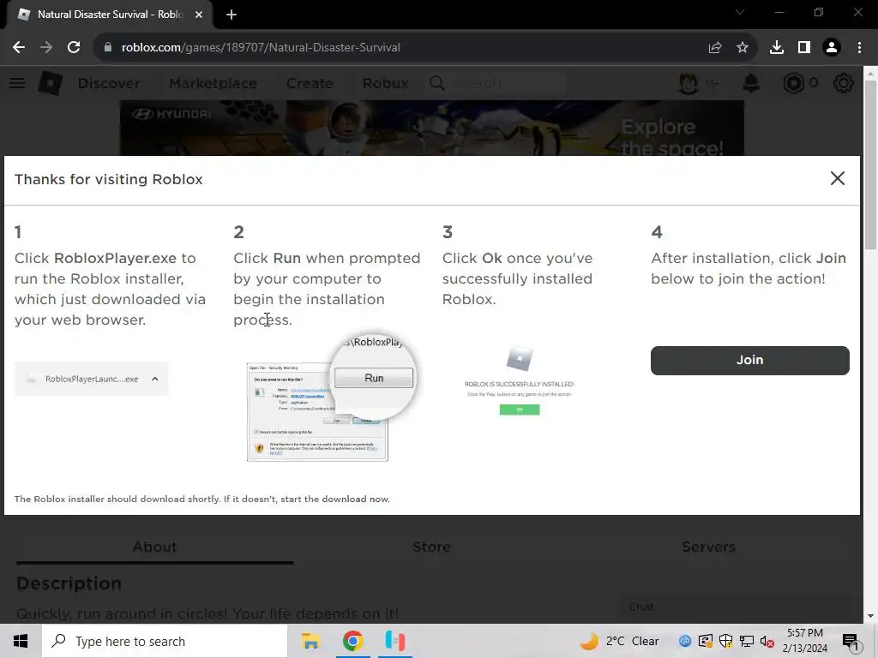Viewport: 878px width, 658px height.
Task: Open Robux balance icon
Action: click(793, 83)
